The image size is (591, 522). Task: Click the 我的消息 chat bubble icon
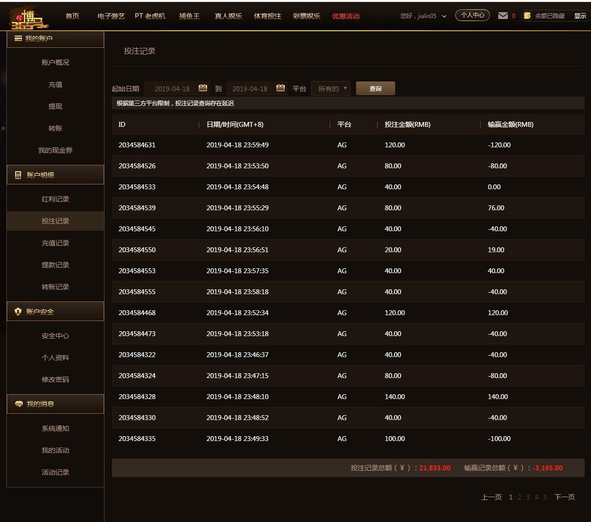pyautogui.click(x=19, y=404)
